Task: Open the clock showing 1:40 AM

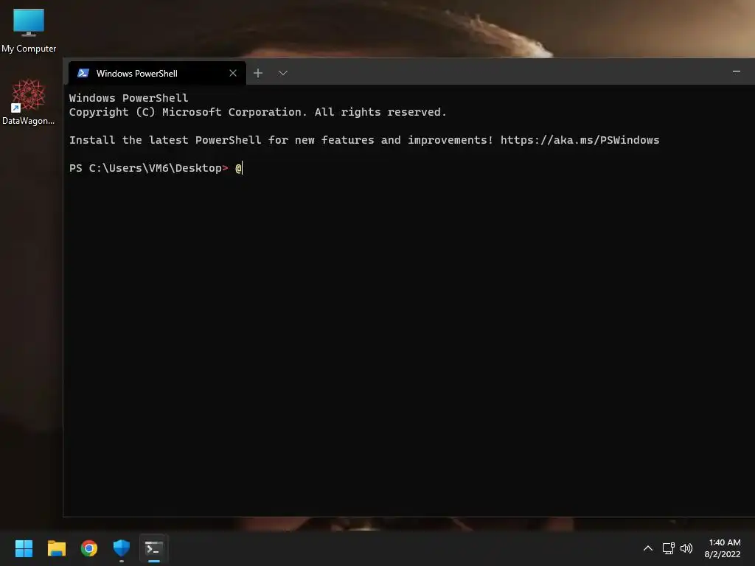Action: pos(723,548)
